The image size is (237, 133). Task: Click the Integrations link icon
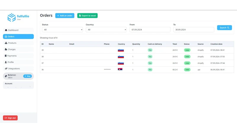click(6, 69)
